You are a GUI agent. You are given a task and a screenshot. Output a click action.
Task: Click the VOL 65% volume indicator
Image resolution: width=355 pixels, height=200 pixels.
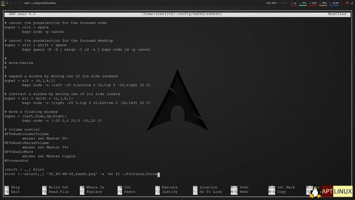click(271, 3)
